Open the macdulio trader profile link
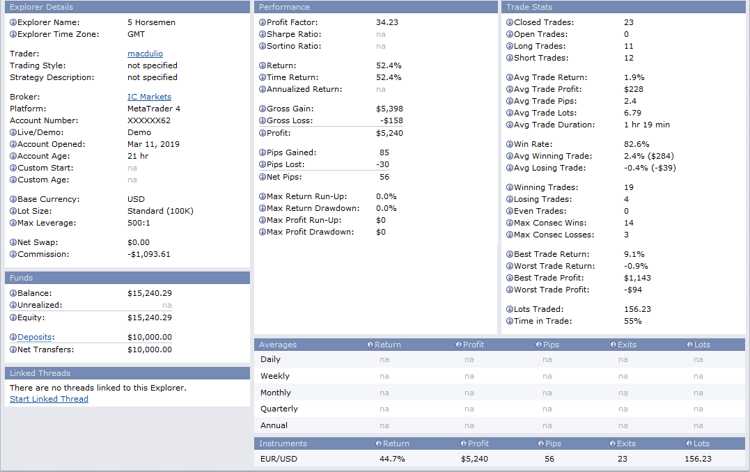Screen dimensions: 750x472 click(145, 54)
